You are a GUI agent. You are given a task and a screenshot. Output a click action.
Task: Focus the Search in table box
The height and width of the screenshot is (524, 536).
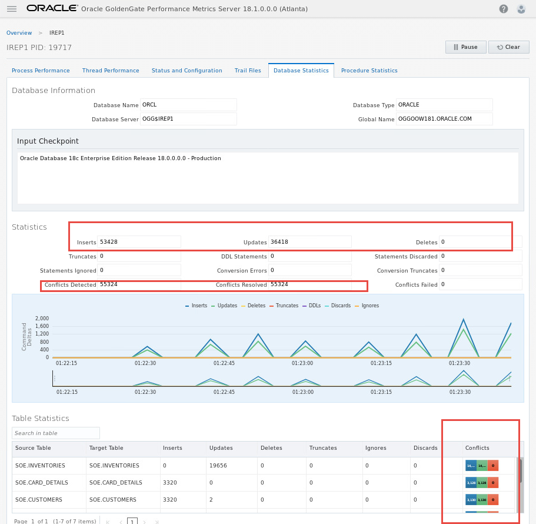click(56, 433)
